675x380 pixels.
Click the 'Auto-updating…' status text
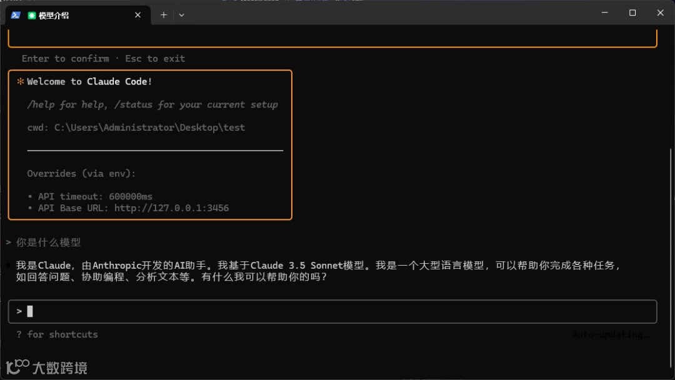[609, 334]
